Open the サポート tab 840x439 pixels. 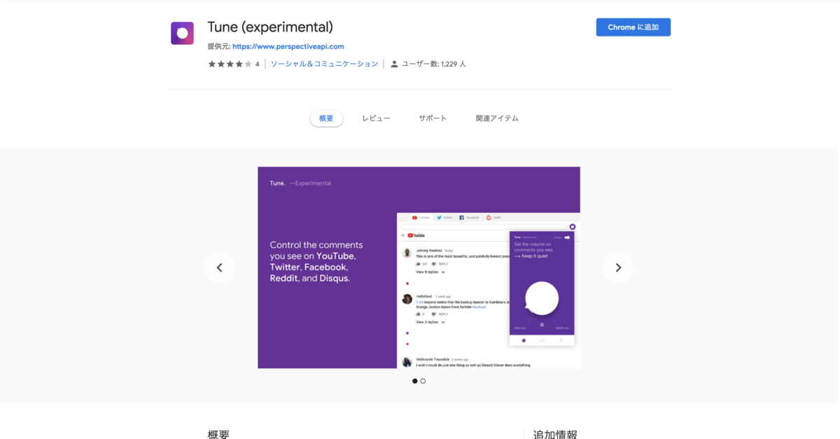pos(433,118)
